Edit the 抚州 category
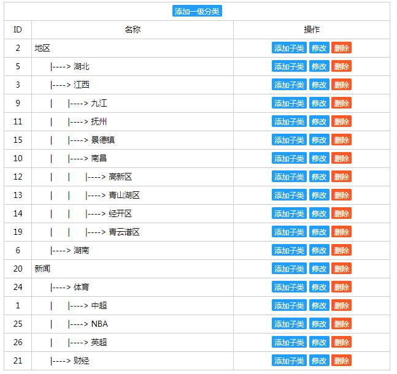This screenshot has height=374, width=397. pos(319,121)
